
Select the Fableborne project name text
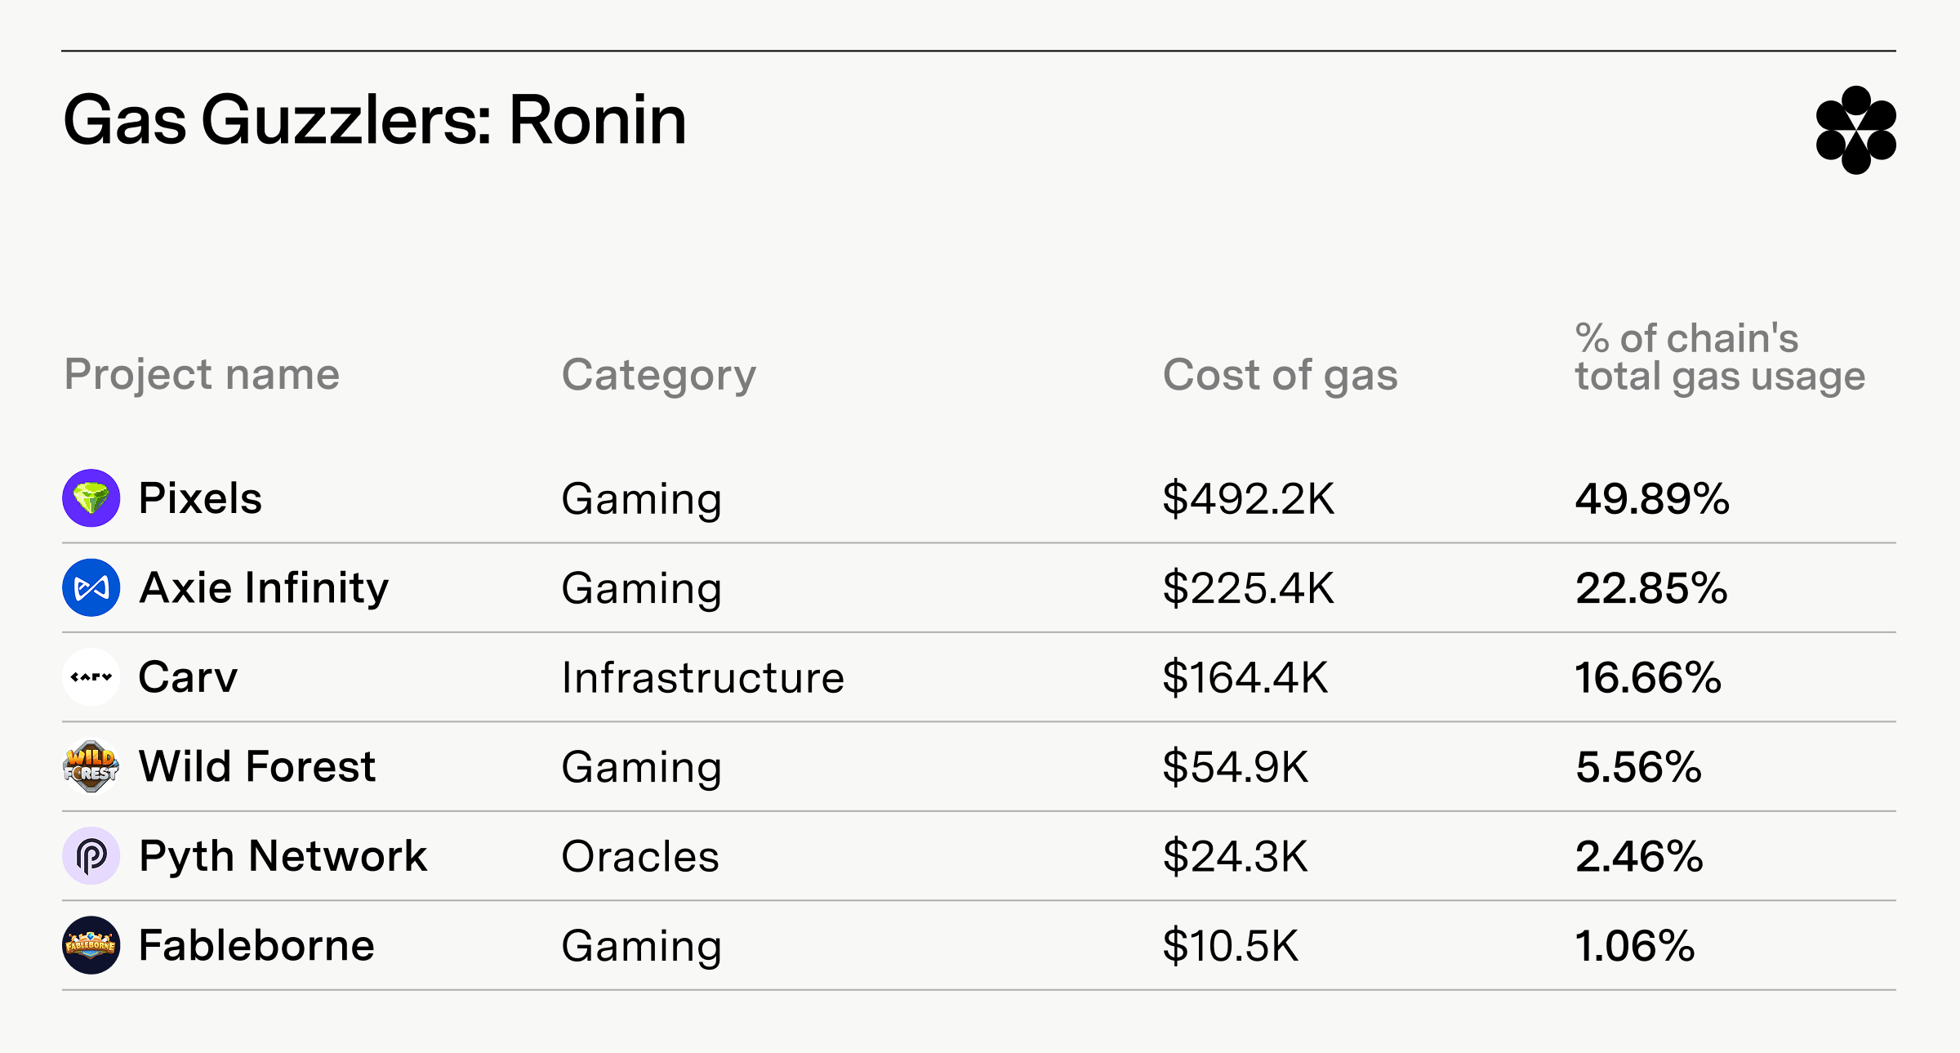tap(256, 946)
